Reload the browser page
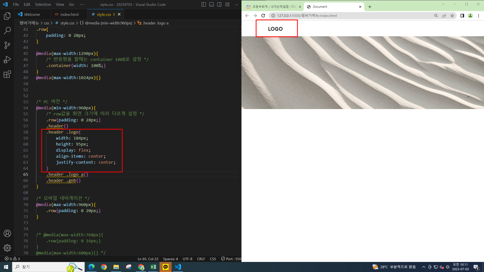 (x=263, y=16)
